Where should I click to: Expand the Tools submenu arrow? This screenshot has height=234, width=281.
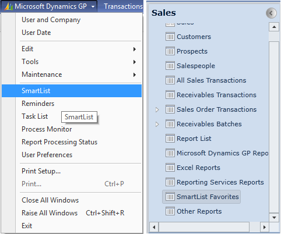(135, 62)
